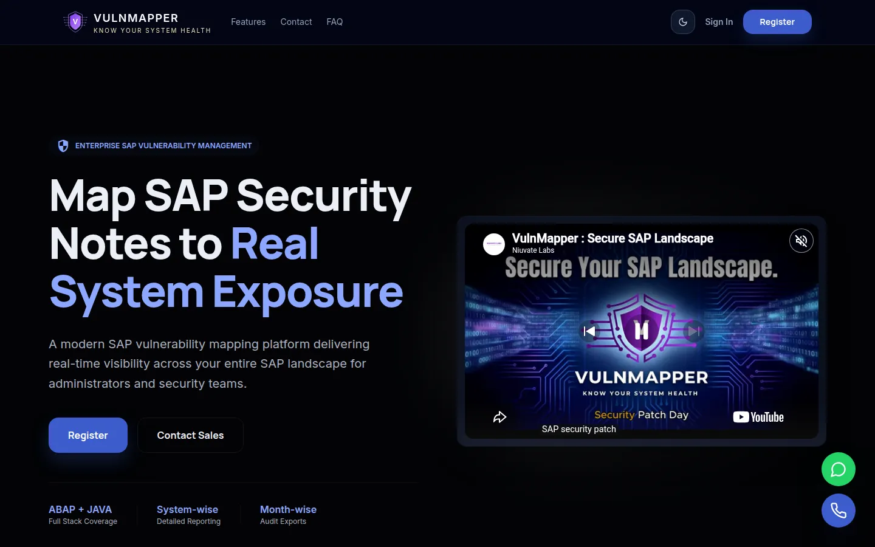This screenshot has width=875, height=547.
Task: Pause the video playback
Action: coord(642,331)
